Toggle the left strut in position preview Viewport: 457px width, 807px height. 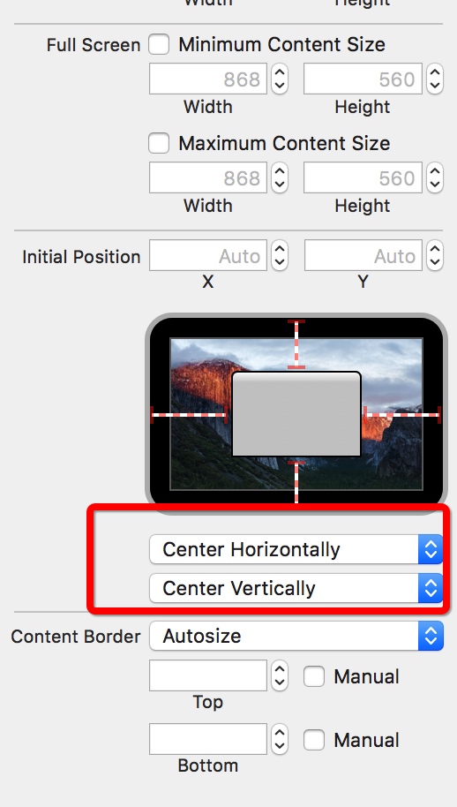189,414
